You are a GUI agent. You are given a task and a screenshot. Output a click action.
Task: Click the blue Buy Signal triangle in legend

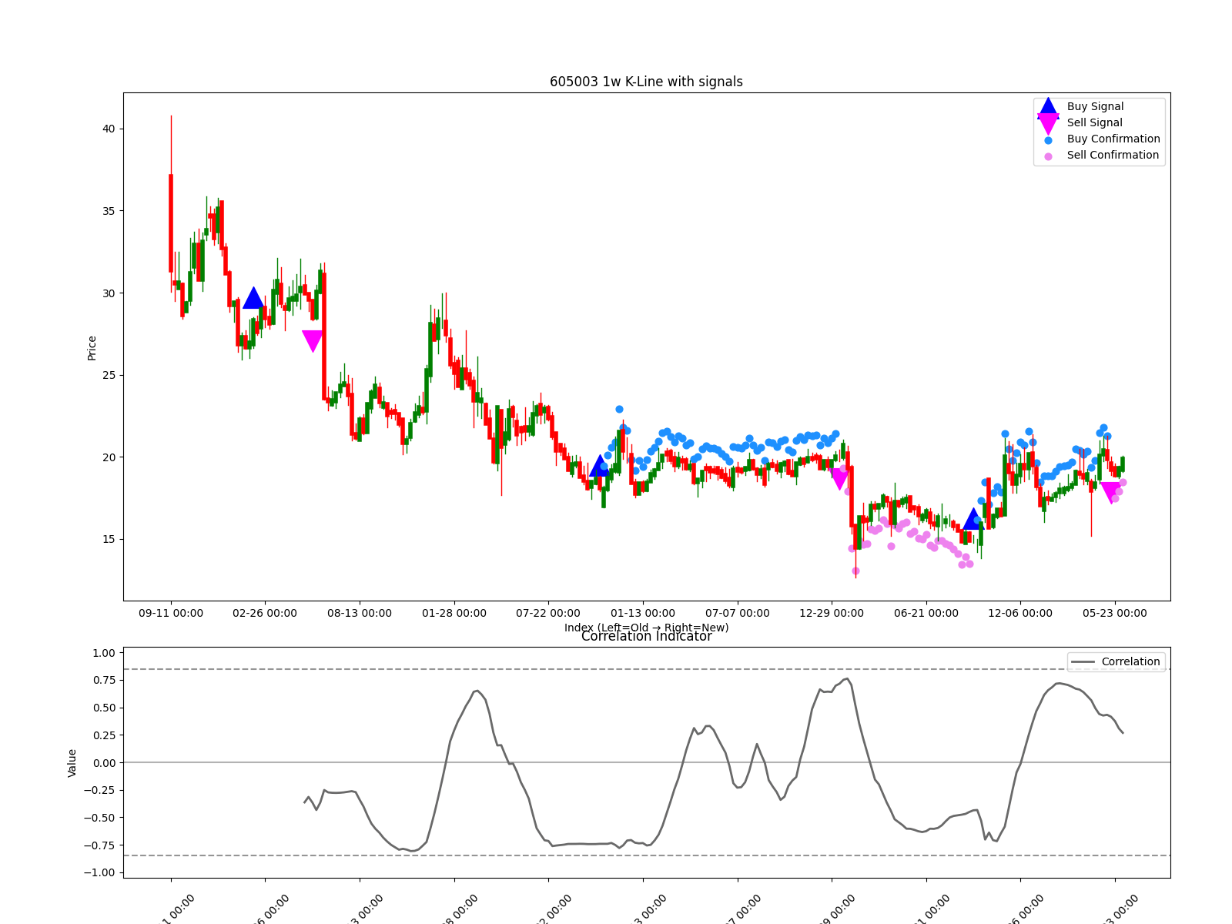pyautogui.click(x=1048, y=107)
